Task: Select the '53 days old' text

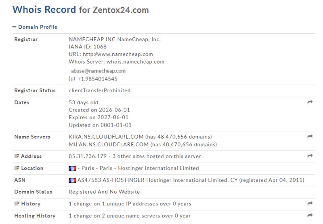Action: pyautogui.click(x=84, y=102)
